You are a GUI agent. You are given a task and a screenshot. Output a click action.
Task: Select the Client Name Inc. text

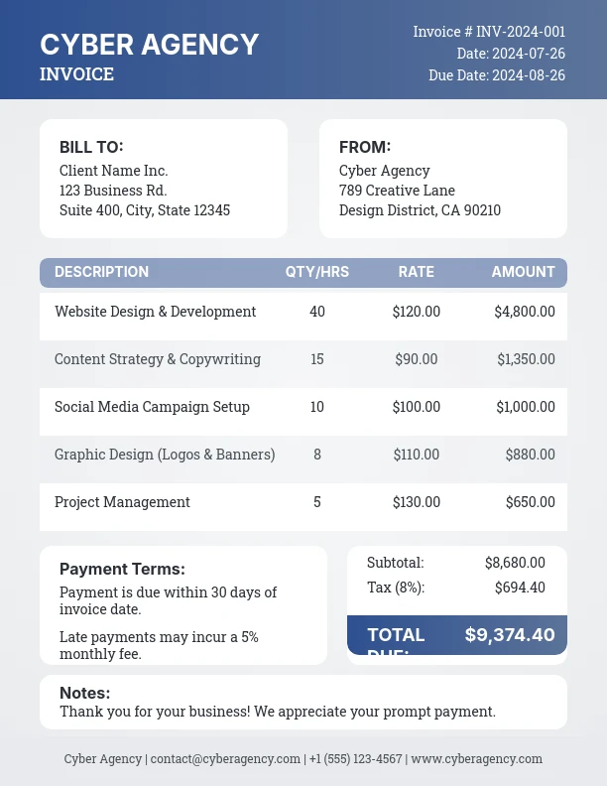pos(114,171)
